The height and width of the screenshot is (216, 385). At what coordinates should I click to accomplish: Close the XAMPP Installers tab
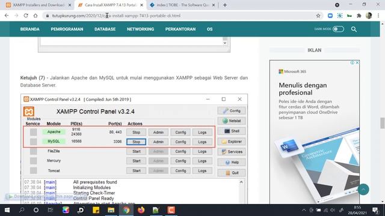(x=70, y=5)
